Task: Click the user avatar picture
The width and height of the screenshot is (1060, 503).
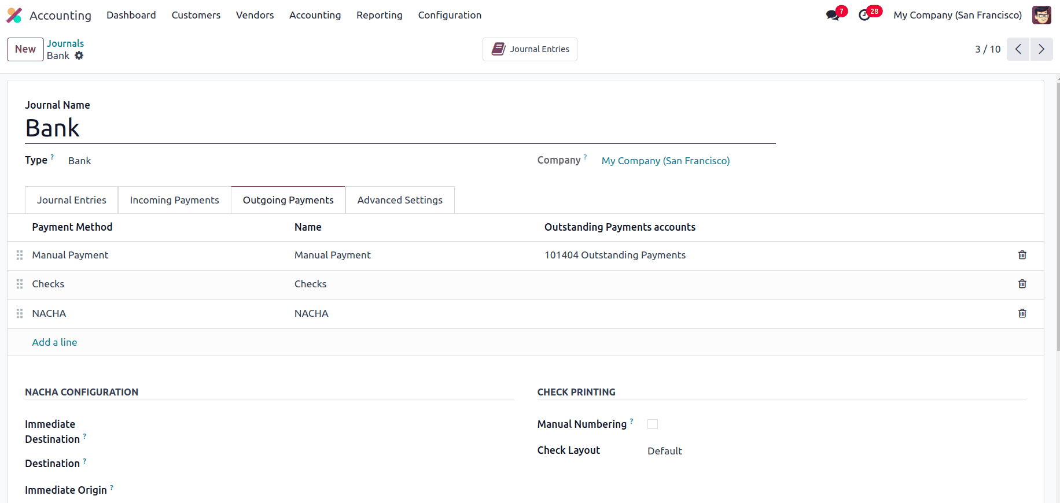Action: click(x=1041, y=15)
